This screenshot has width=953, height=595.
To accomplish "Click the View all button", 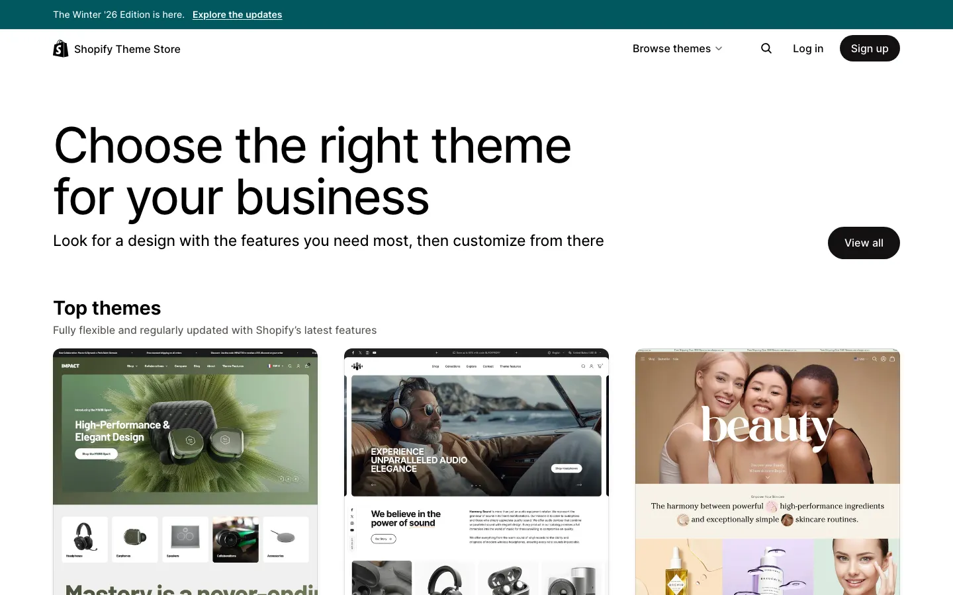I will [x=864, y=243].
